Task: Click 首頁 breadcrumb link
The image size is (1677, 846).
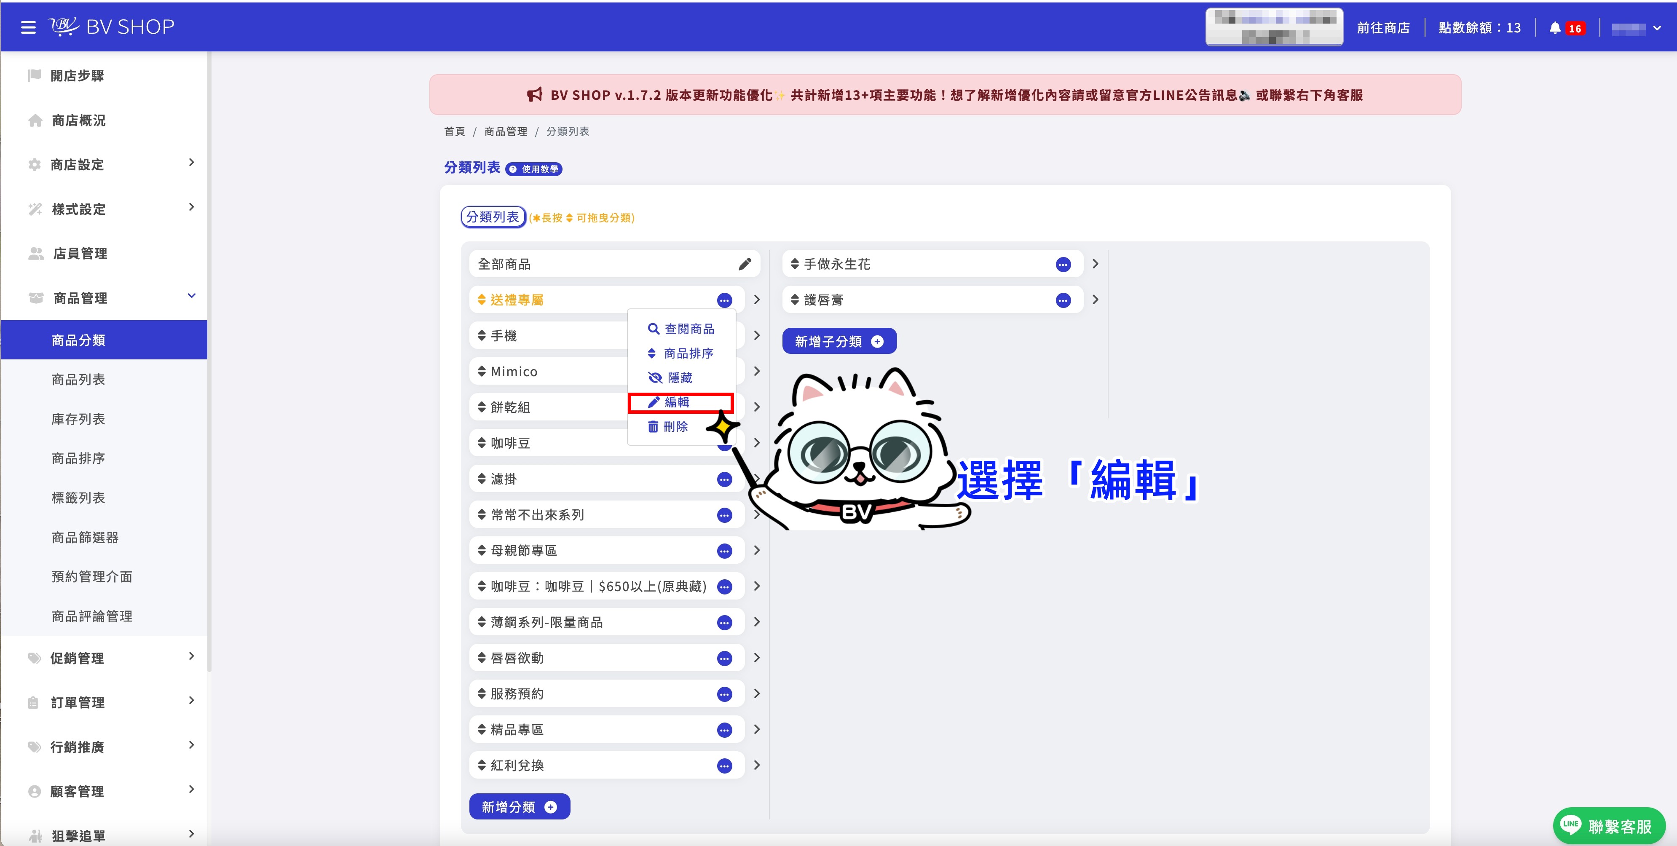Action: pos(454,131)
